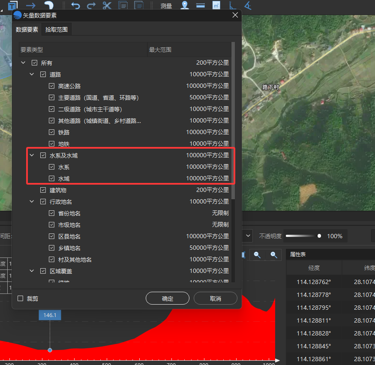
Task: Switch to the 拾取范围 tab
Action: [57, 30]
